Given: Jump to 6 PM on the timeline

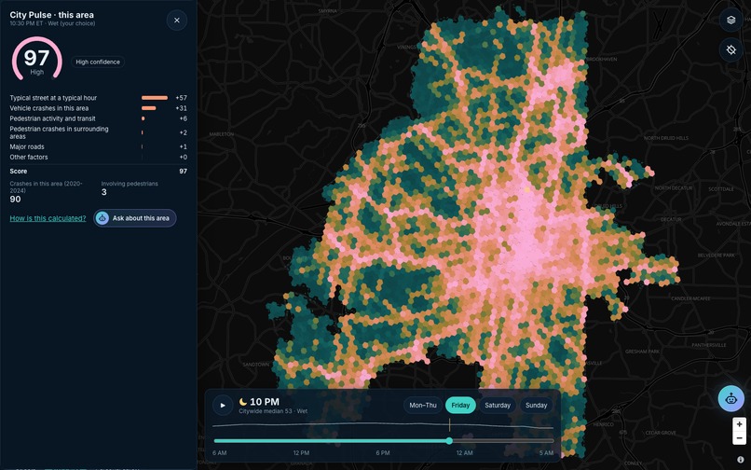Looking at the screenshot, I should tap(383, 452).
